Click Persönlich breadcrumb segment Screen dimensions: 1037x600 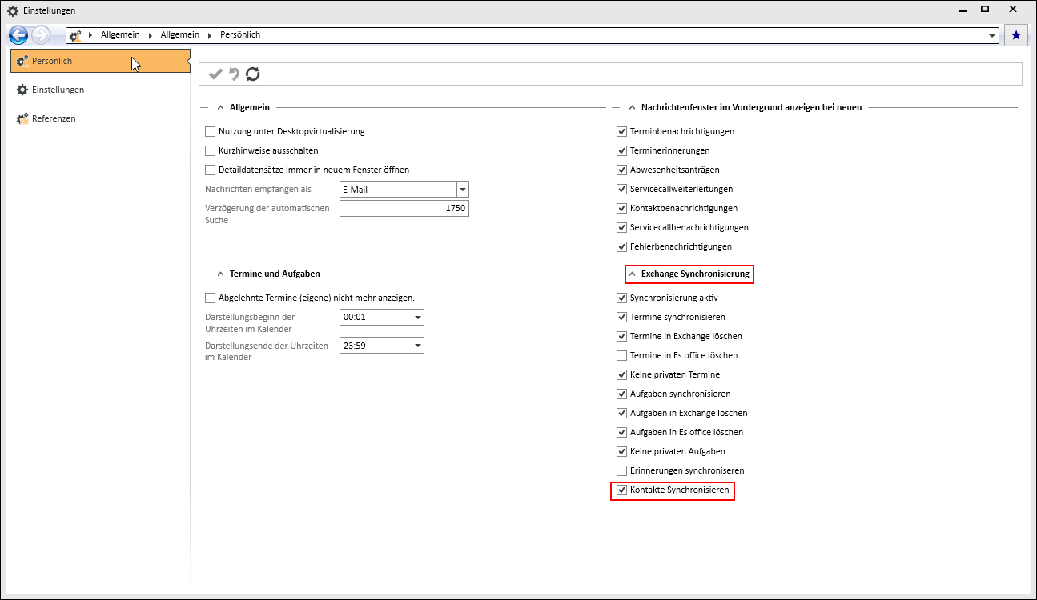[x=240, y=35]
